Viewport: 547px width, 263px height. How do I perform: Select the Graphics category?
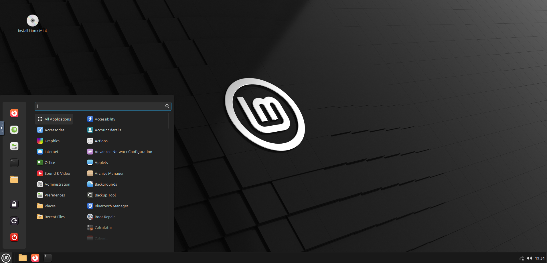coord(54,141)
